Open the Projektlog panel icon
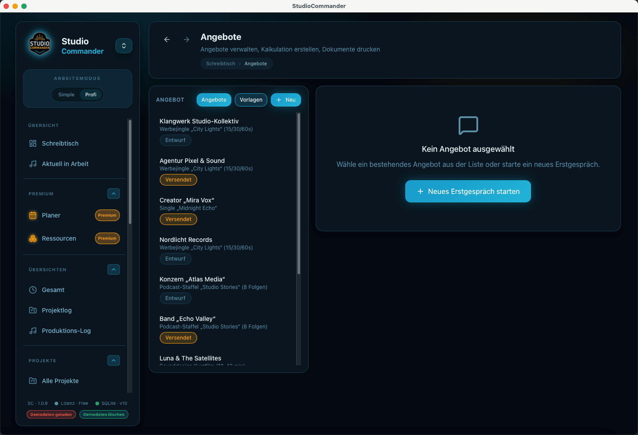 coord(33,310)
